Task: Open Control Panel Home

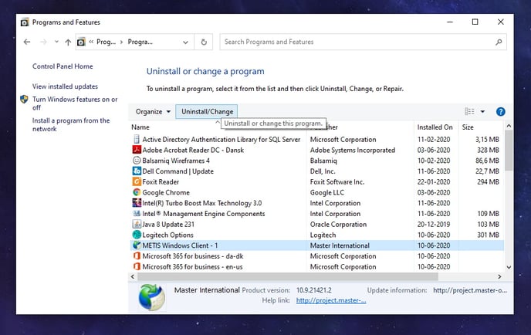Action: click(x=63, y=66)
